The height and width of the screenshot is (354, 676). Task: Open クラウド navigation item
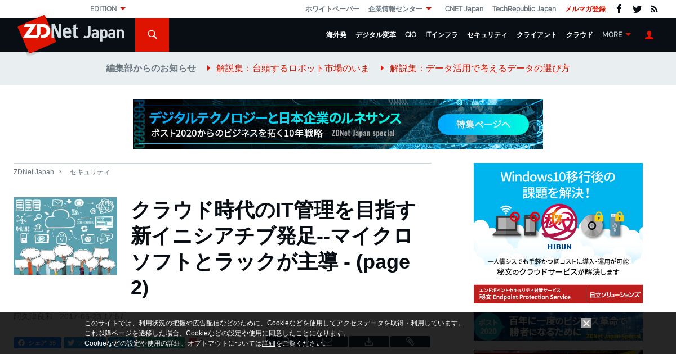pos(580,35)
